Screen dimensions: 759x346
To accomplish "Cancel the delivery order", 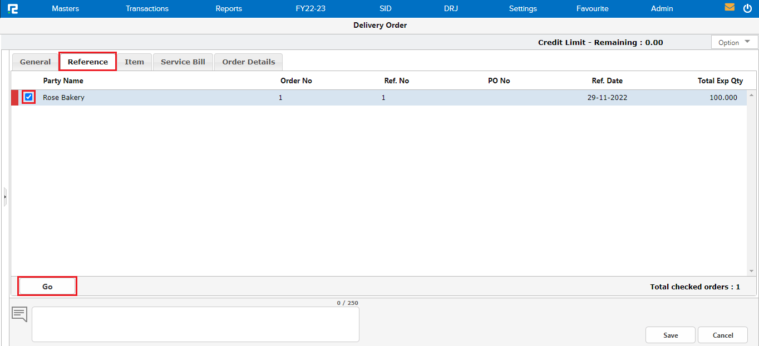I will tap(722, 335).
